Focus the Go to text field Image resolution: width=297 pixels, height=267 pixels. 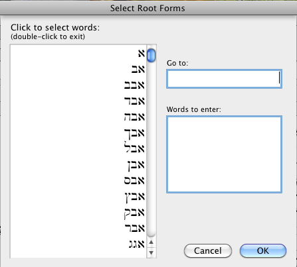pos(224,79)
